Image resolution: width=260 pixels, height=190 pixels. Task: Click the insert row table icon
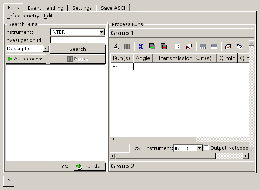tap(203, 46)
